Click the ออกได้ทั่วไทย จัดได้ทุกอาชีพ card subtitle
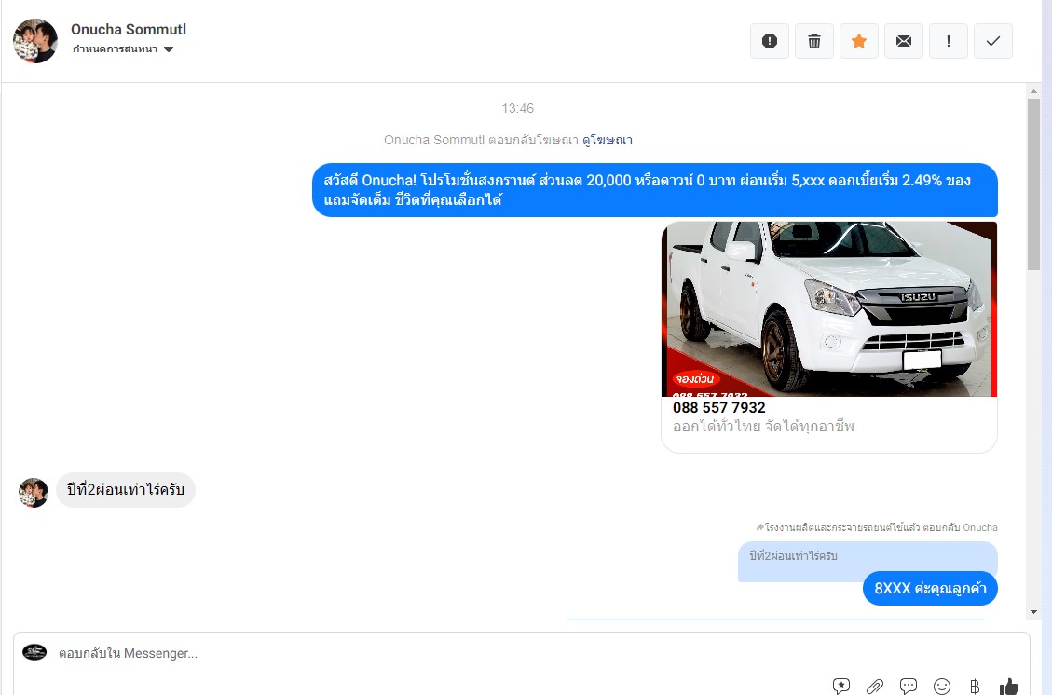1052x695 pixels. point(763,427)
